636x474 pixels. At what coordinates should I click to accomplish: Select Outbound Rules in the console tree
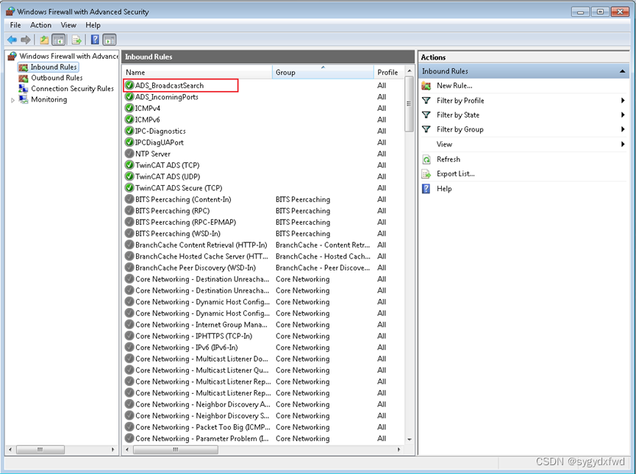pyautogui.click(x=57, y=78)
